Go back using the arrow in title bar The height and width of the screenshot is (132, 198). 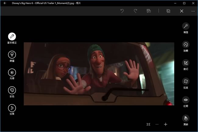pyautogui.click(x=5, y=3)
